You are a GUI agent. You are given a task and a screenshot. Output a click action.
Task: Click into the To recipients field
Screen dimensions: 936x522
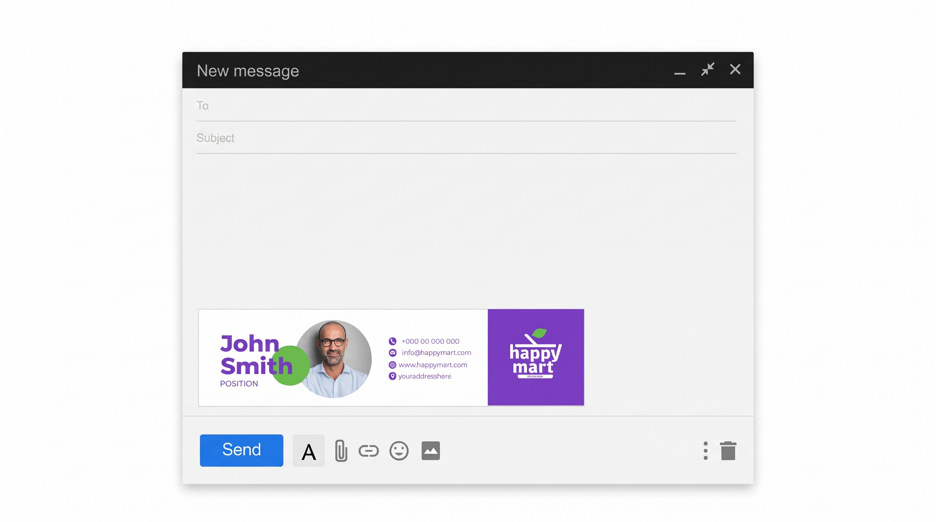[467, 106]
